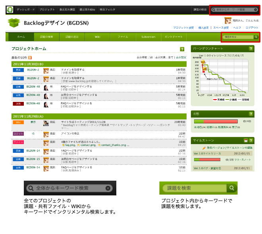Click 高田's avatar in the r5 commit row

click(x=46, y=135)
